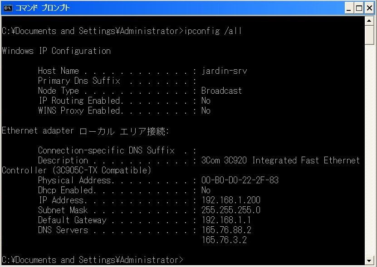Screen dimensions: 377x267
Task: Click the コマンド プロンプト title bar text
Action: tap(43, 8)
